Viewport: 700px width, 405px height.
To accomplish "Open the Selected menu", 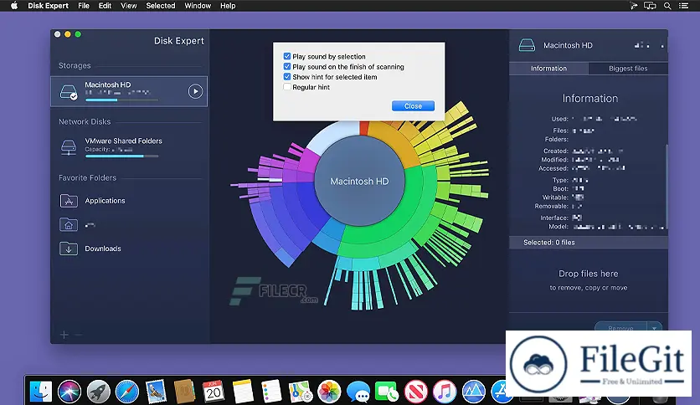I will 161,6.
